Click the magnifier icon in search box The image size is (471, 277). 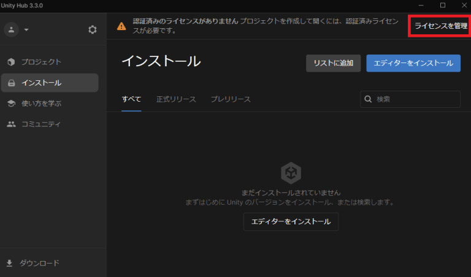369,99
